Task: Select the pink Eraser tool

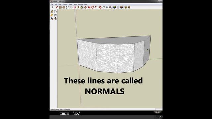Action: (x=75, y=7)
